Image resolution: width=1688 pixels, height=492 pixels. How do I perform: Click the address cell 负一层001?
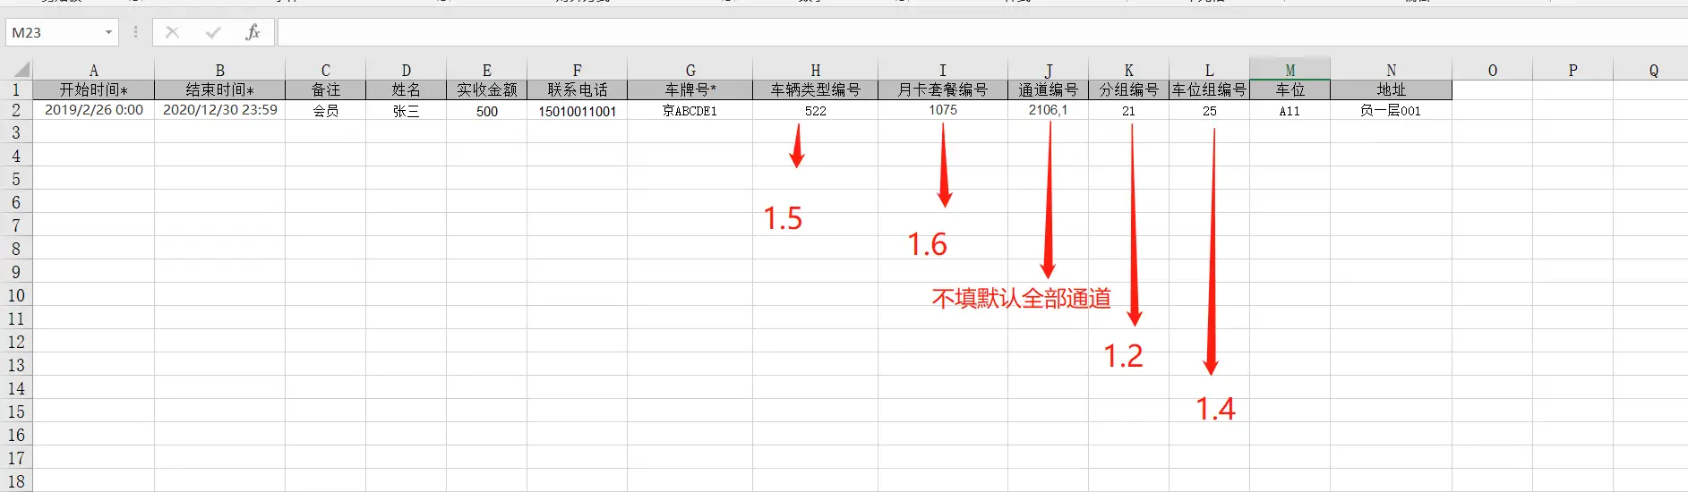(x=1390, y=111)
